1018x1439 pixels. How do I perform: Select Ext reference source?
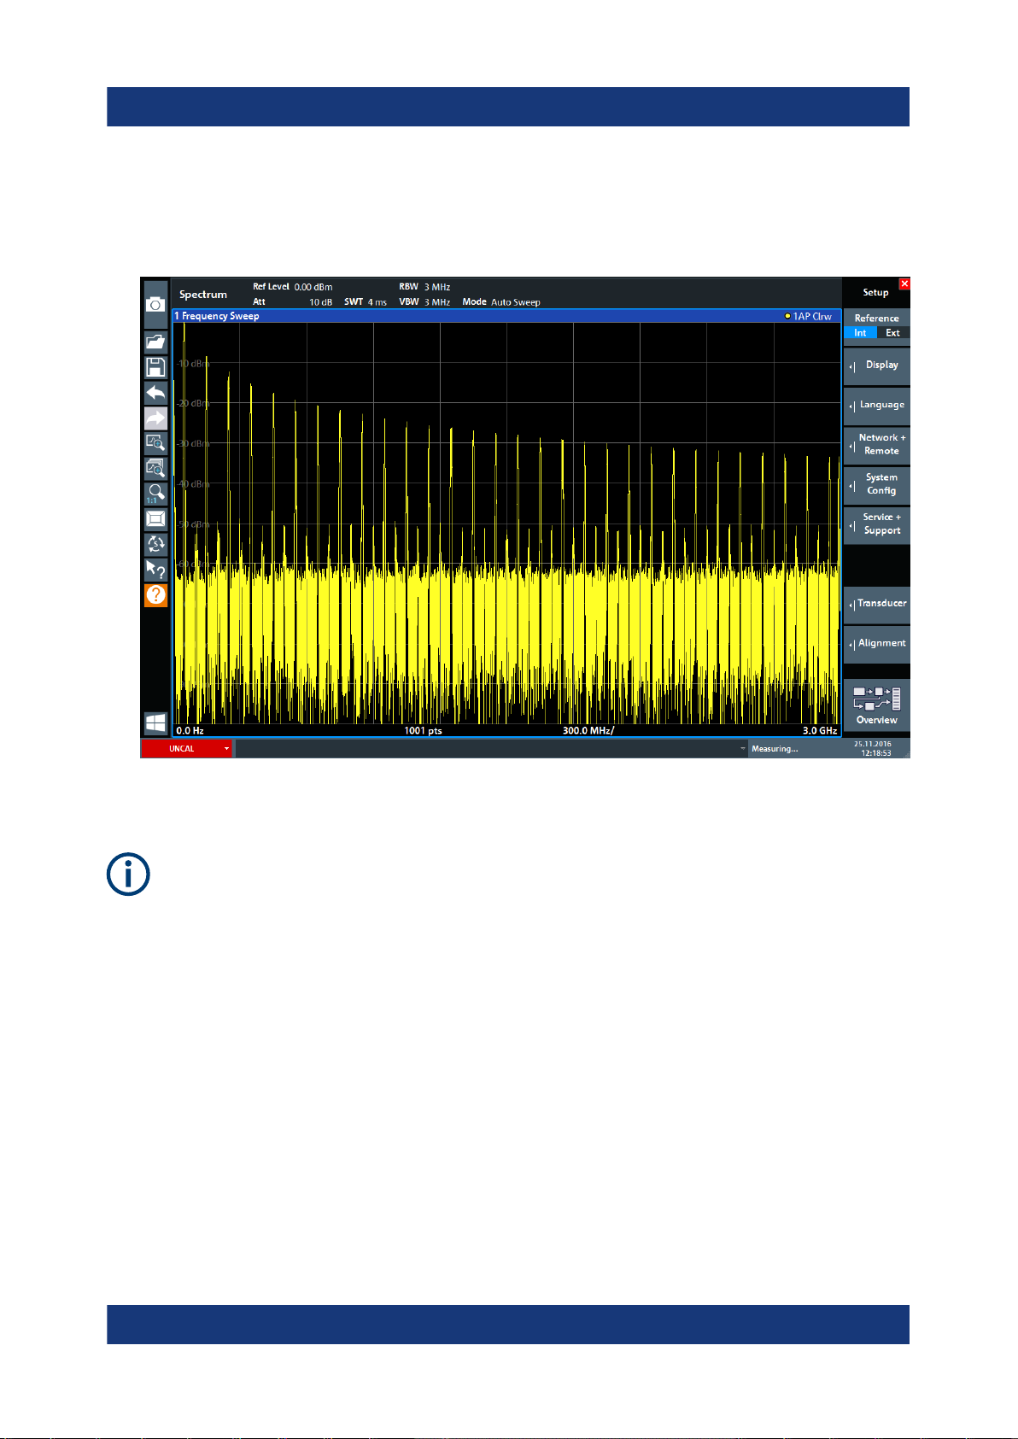coord(892,333)
